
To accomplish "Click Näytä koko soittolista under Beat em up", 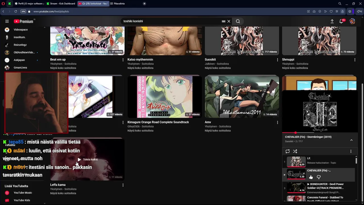I will (63, 68).
